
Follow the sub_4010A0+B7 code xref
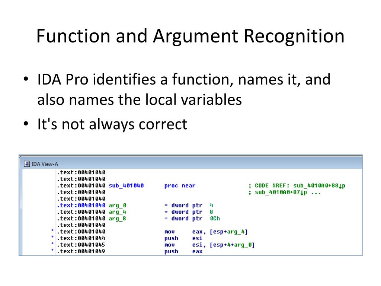pos(281,193)
